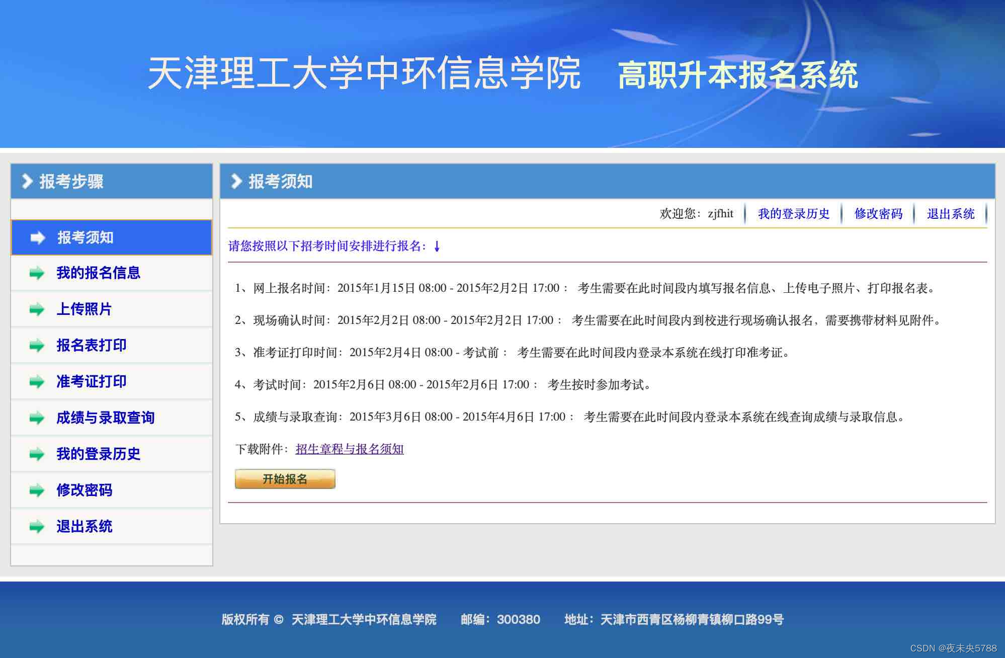Viewport: 1005px width, 658px height.
Task: Click the 高职升本报名系统 banner text
Action: [x=738, y=75]
